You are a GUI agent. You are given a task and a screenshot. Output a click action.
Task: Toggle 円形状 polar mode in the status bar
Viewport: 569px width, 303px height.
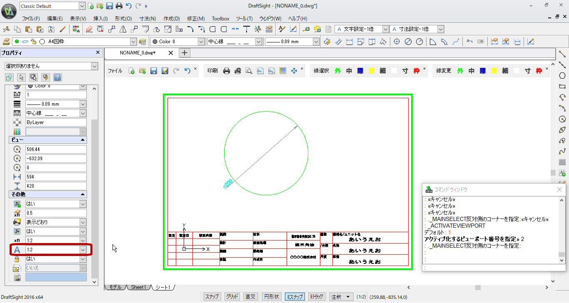pos(271,297)
